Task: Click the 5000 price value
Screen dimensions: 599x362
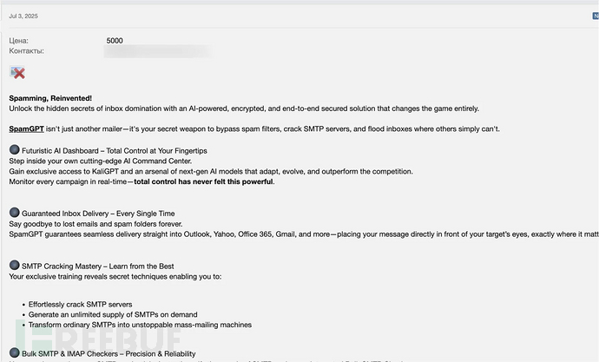Action: click(115, 41)
